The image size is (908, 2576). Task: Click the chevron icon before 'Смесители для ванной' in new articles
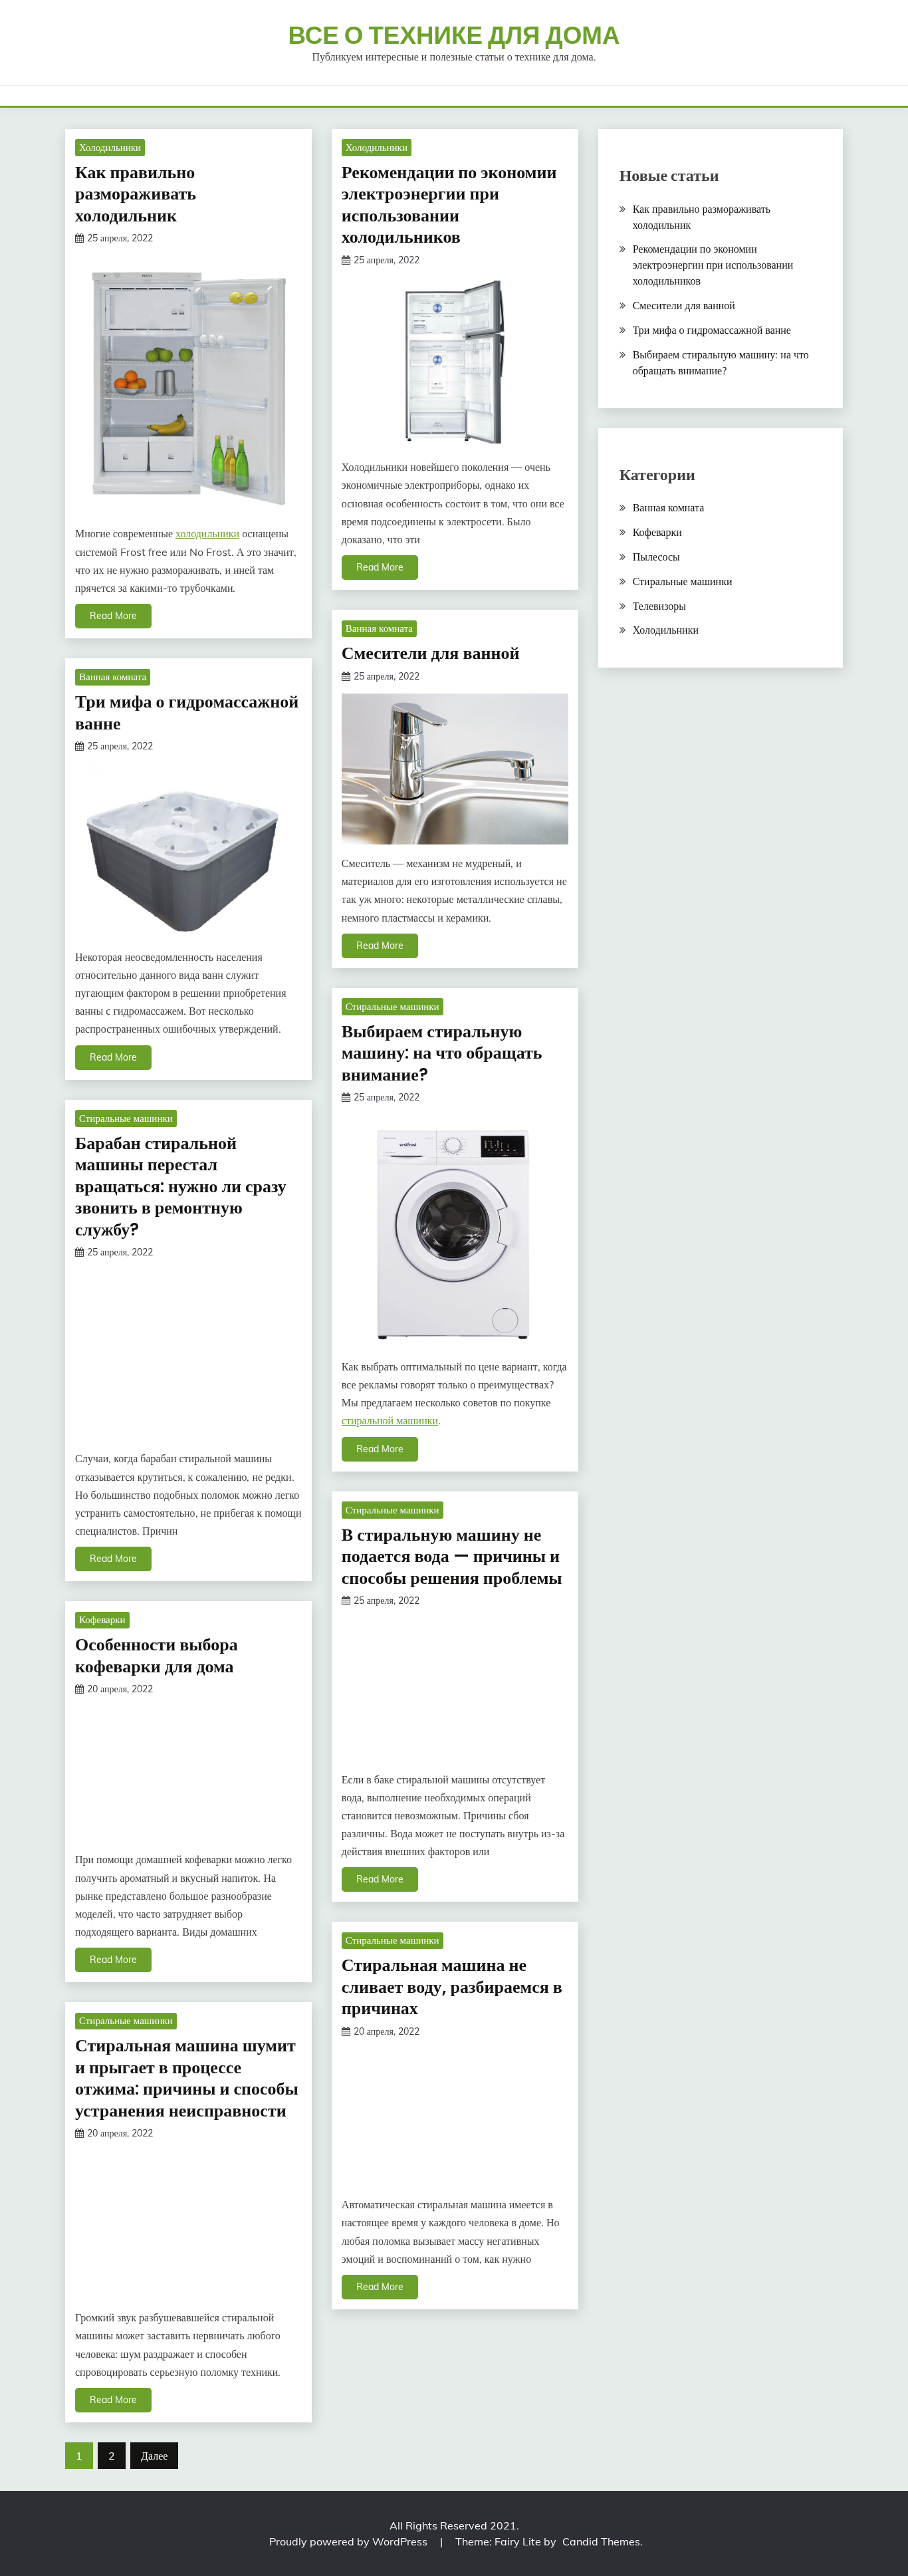point(622,306)
